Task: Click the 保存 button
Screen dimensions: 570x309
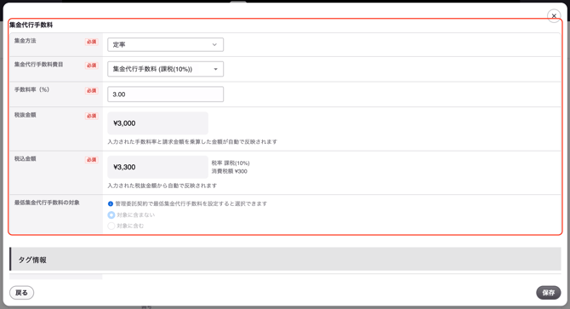Action: (x=548, y=293)
